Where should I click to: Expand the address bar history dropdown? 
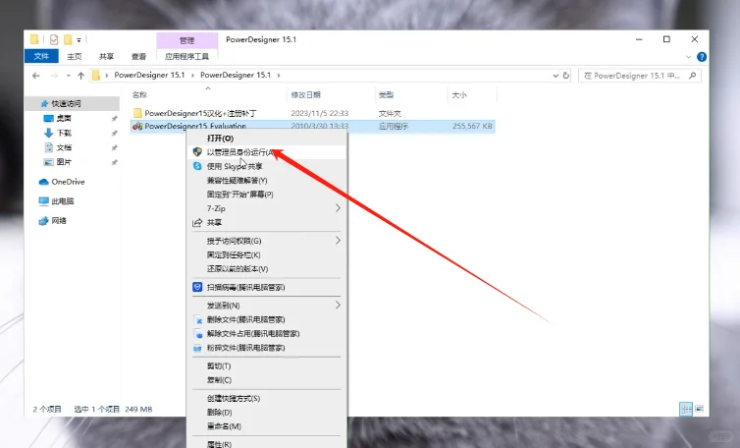(x=555, y=75)
